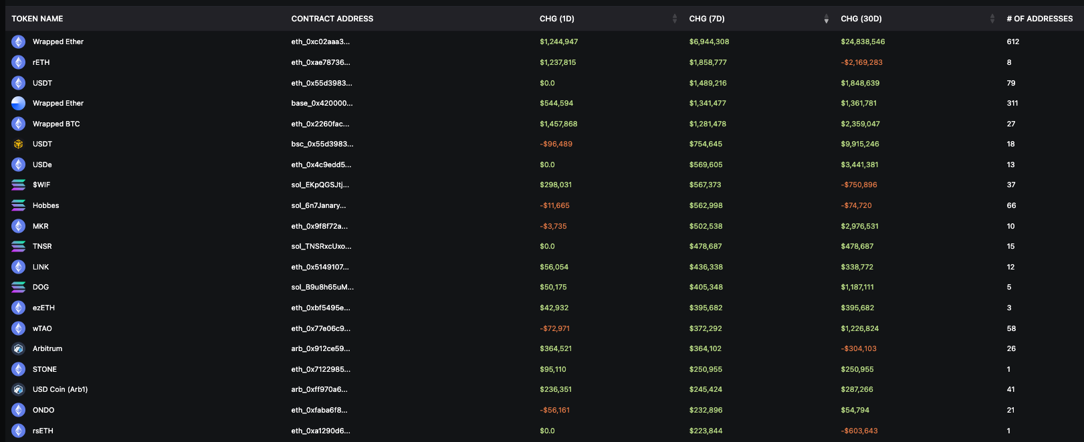The image size is (1084, 442).
Task: Click contract address base_0x420000...
Action: pyautogui.click(x=322, y=103)
